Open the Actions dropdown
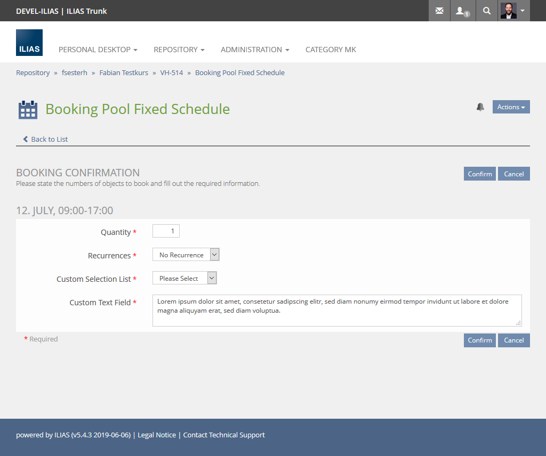This screenshot has width=546, height=456. pos(511,107)
